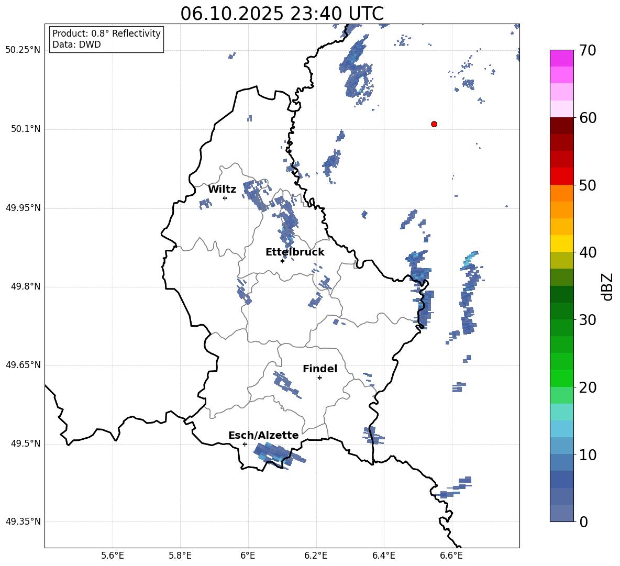
Task: Click the colorbar tick label 10
Action: pyautogui.click(x=588, y=454)
